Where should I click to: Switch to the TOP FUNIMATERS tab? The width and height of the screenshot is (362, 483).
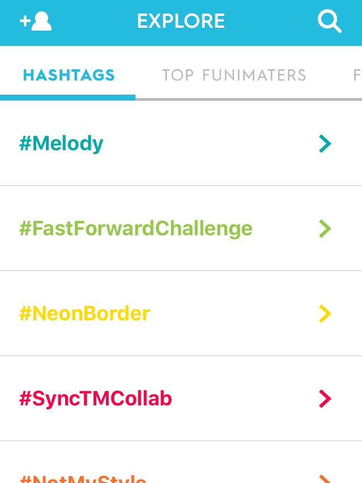click(234, 75)
